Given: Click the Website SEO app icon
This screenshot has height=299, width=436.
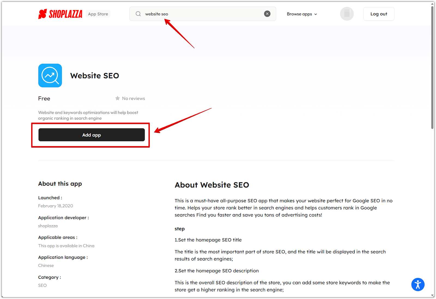Looking at the screenshot, I should tap(50, 75).
